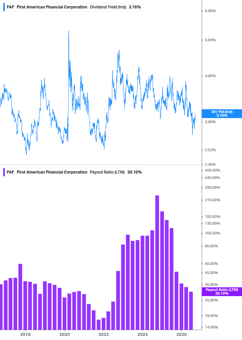242x340 pixels.
Task: Click the 150.00% payout axis label
Action: pyautogui.click(x=212, y=217)
